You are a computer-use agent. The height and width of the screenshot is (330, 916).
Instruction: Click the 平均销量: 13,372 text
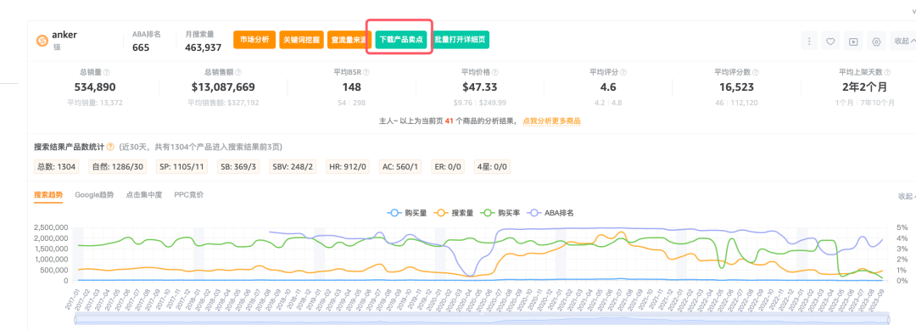(x=95, y=103)
